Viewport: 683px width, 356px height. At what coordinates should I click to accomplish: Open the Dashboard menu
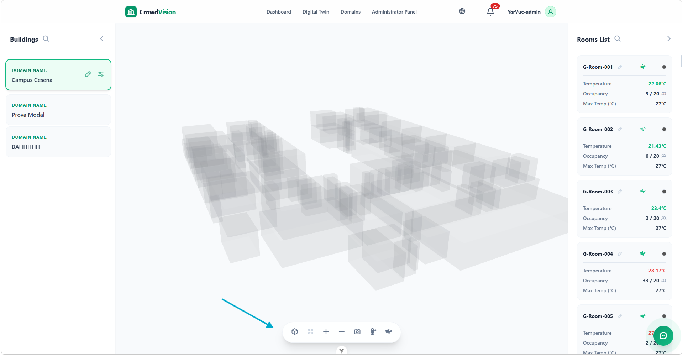279,12
